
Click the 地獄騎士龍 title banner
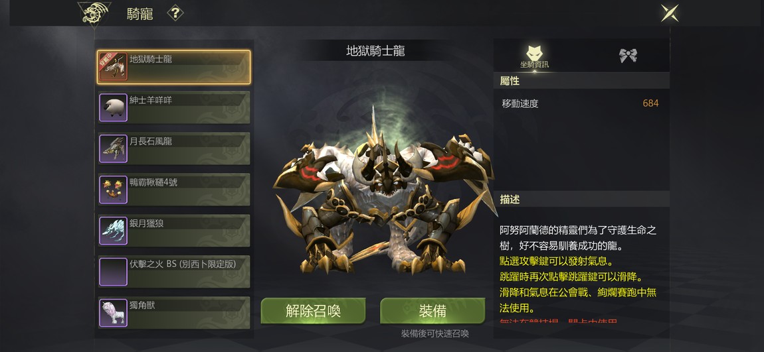tap(375, 51)
